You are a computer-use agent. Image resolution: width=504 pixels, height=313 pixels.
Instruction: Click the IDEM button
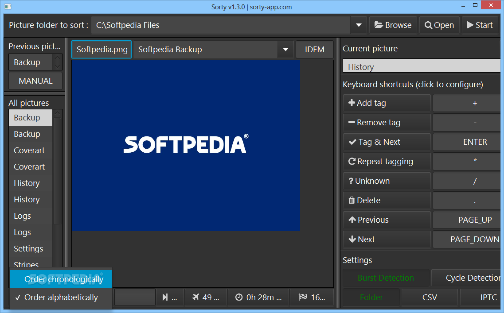314,50
